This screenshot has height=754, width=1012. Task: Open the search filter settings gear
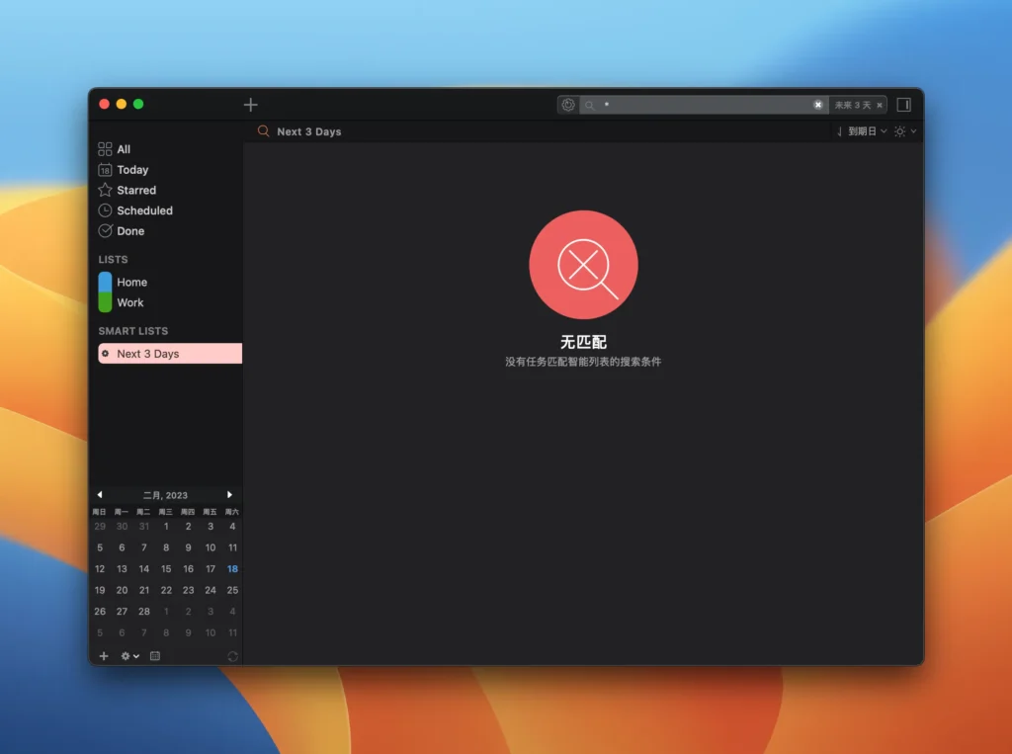567,104
